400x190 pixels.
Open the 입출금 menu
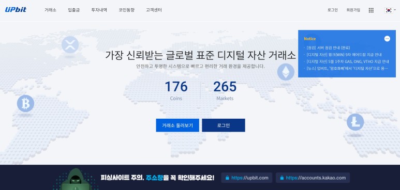point(73,10)
